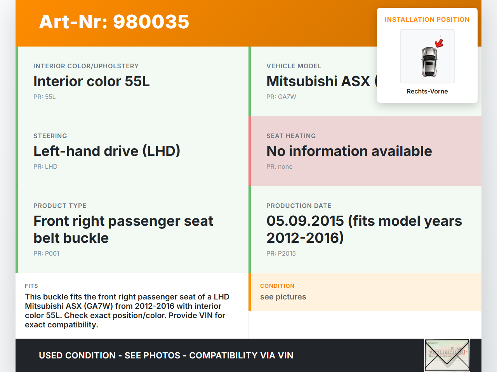Viewport: 497px width, 372px height.
Task: Click the top-view car image
Action: click(x=429, y=61)
